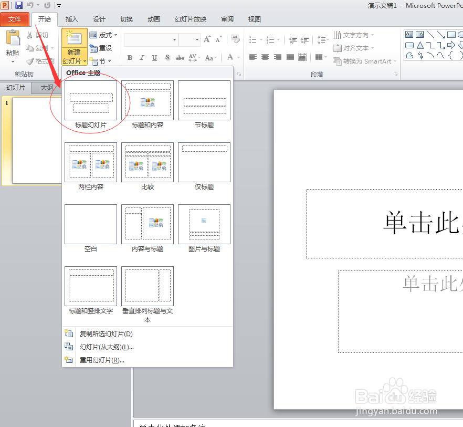Screen dimensions: 463x427
Task: Select the arrow shape in the shapes gallery
Action: (441, 35)
